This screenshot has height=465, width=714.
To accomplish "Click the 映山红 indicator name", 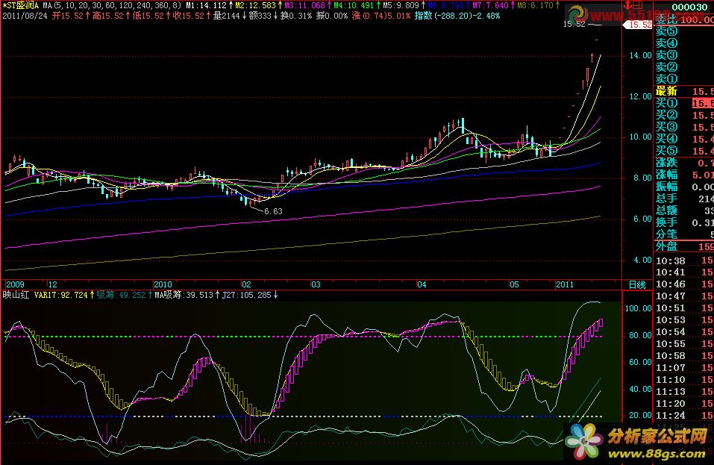I will (x=16, y=295).
